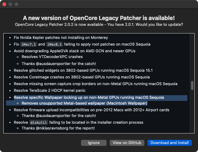Click 'Resolves VTDecoderXPC crashes' sub-item
This screenshot has height=152, width=198.
click(x=52, y=57)
